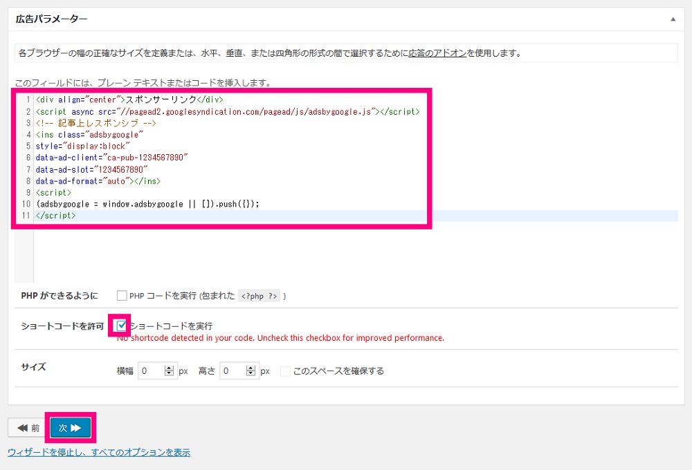Decrease the 高さ height stepper value
692x470 pixels.
pos(251,374)
